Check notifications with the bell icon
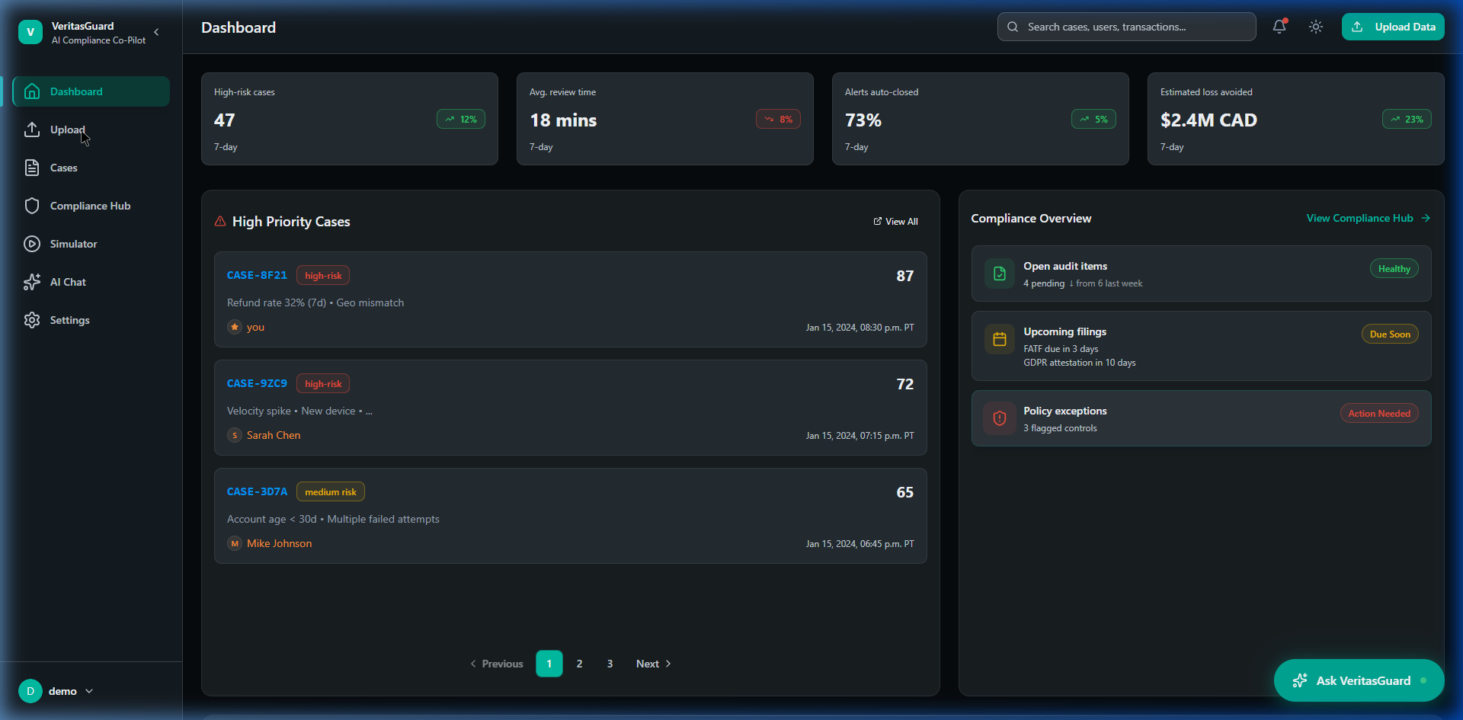The width and height of the screenshot is (1463, 720). 1278,27
